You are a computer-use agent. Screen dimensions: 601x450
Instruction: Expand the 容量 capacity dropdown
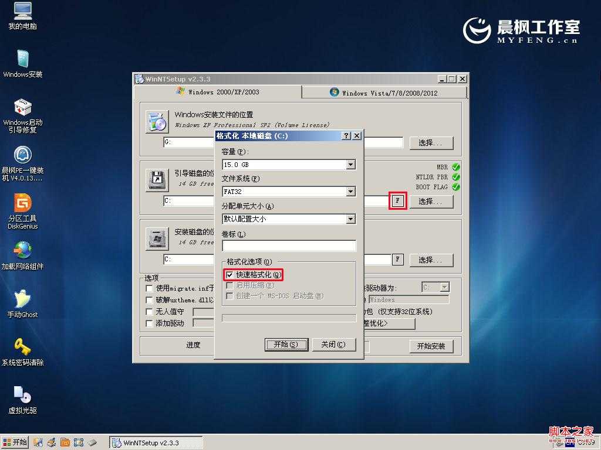coord(352,165)
